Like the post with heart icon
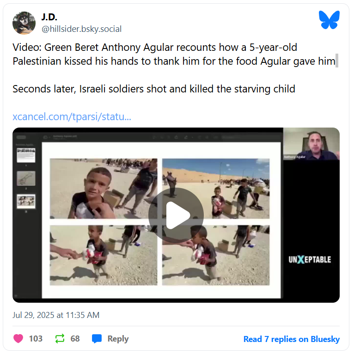This screenshot has height=354, width=354. [18, 338]
